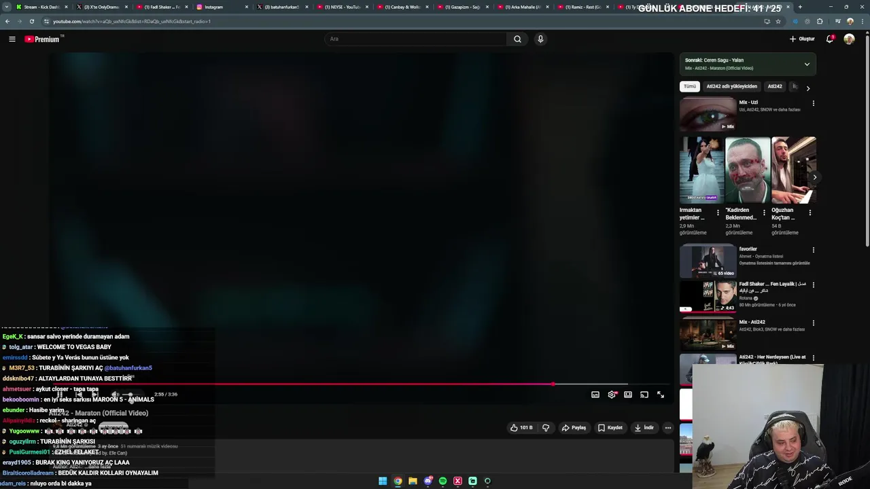
Task: Start voice search with the microphone
Action: click(x=540, y=39)
